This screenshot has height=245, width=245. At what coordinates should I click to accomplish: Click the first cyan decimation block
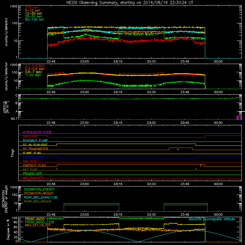[x=91, y=204]
